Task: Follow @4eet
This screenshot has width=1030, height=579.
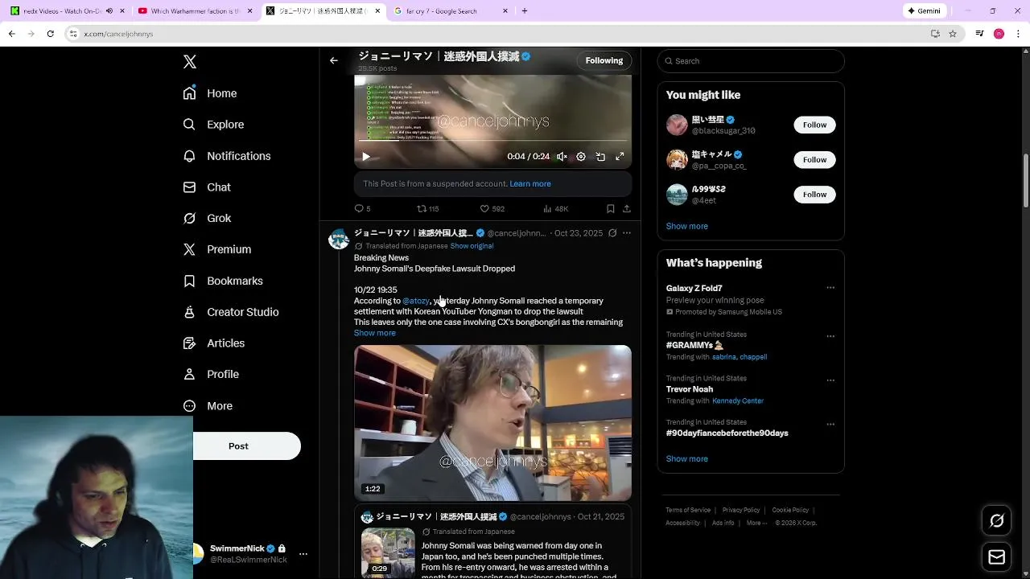Action: tap(814, 194)
